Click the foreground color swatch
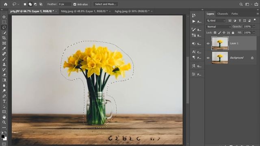Screen dimensions: 260x146 pos(3,136)
